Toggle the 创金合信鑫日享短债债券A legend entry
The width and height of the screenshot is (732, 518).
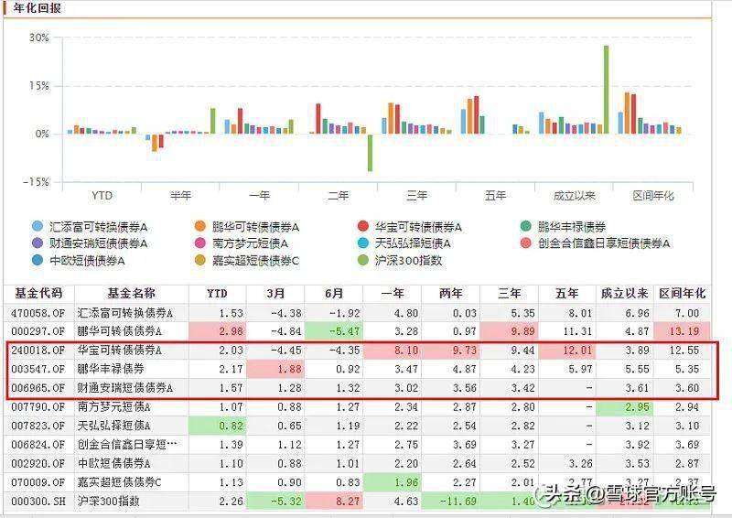604,243
